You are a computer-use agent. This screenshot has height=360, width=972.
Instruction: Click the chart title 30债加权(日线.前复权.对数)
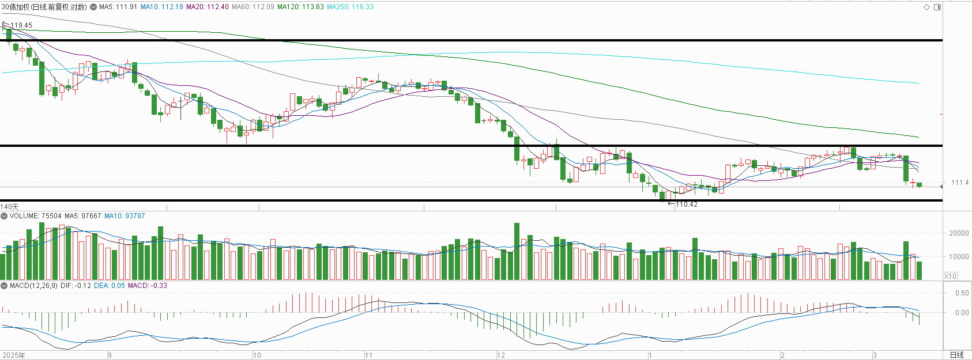pyautogui.click(x=44, y=7)
